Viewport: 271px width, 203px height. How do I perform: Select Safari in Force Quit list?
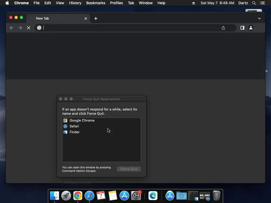[101, 126]
